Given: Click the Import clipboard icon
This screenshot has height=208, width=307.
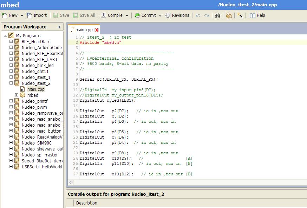Looking at the screenshot, I should tap(30, 15).
